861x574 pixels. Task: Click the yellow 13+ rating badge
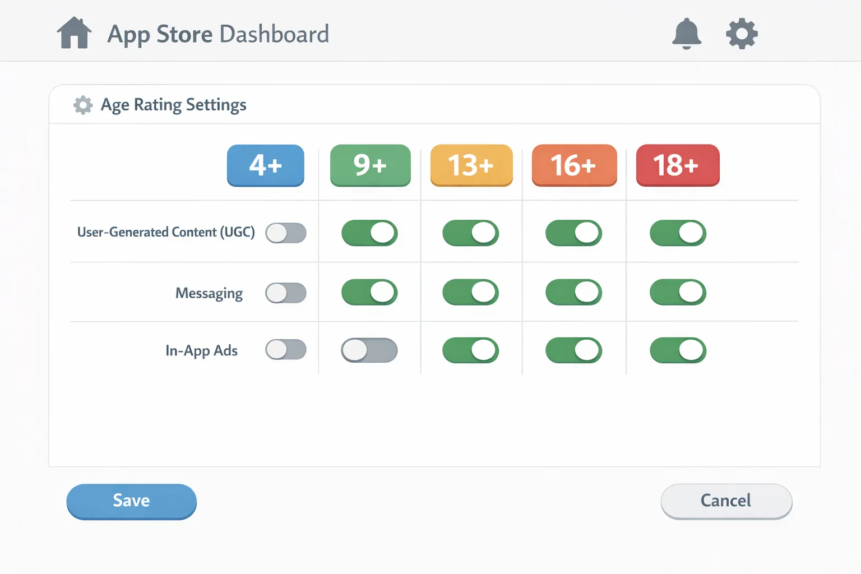tap(471, 165)
